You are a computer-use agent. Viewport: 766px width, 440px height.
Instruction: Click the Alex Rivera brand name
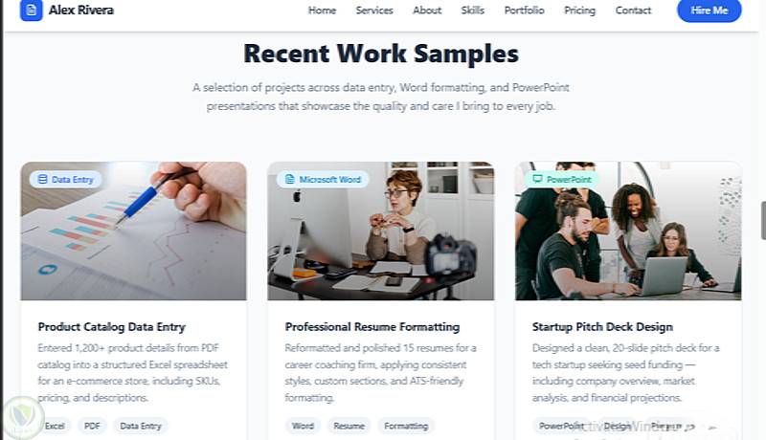click(81, 11)
